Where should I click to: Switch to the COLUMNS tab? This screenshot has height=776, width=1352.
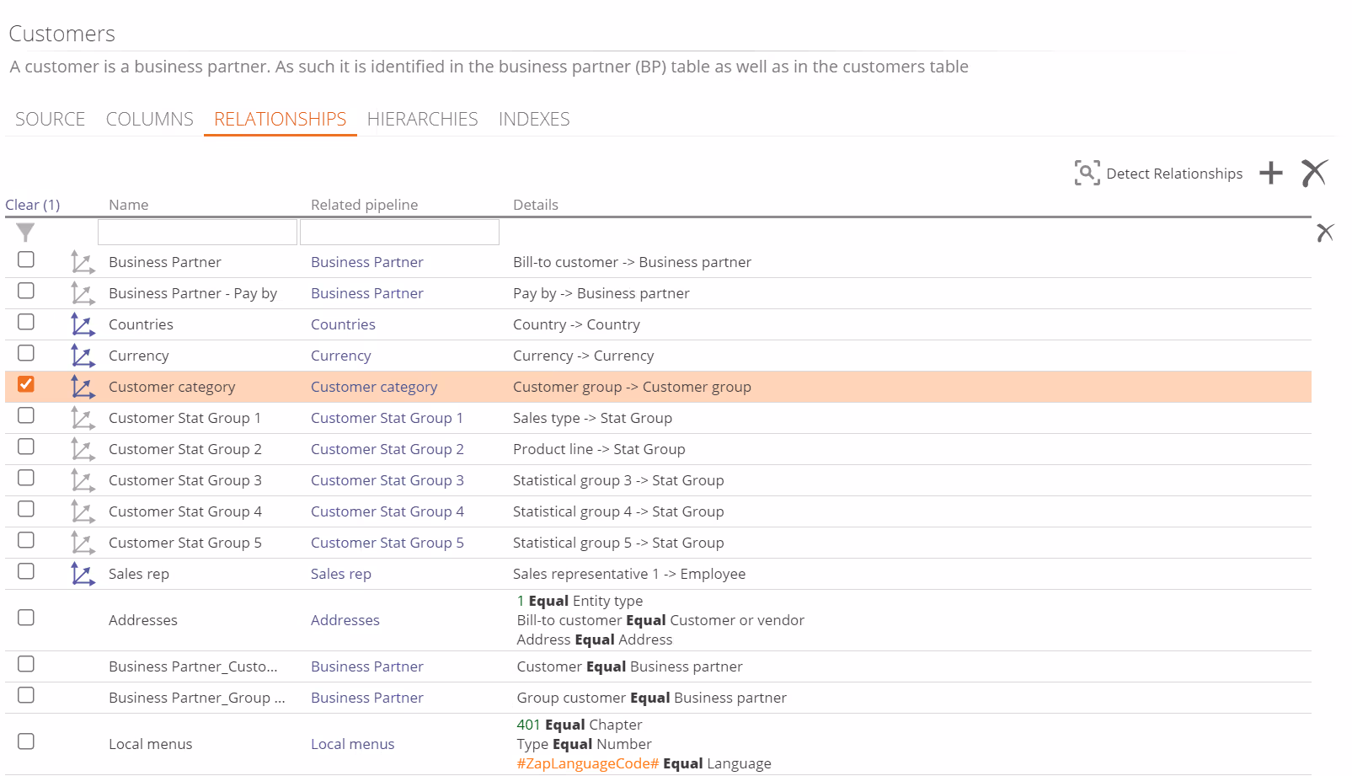pyautogui.click(x=149, y=120)
